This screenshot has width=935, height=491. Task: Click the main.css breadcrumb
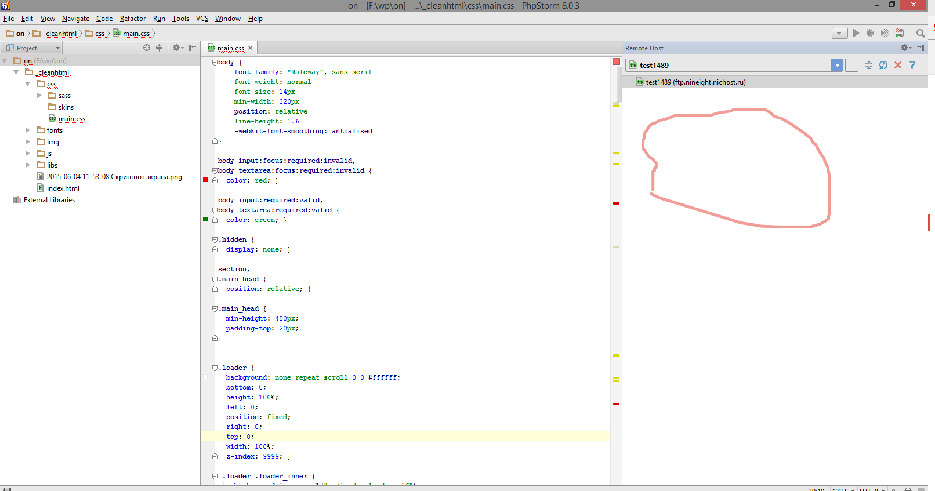[132, 34]
